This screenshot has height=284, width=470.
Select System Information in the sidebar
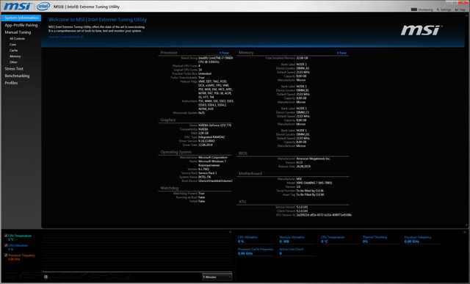pos(21,18)
